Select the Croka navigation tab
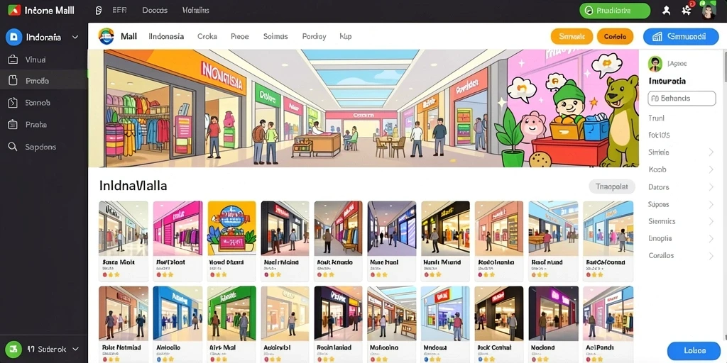 click(207, 36)
